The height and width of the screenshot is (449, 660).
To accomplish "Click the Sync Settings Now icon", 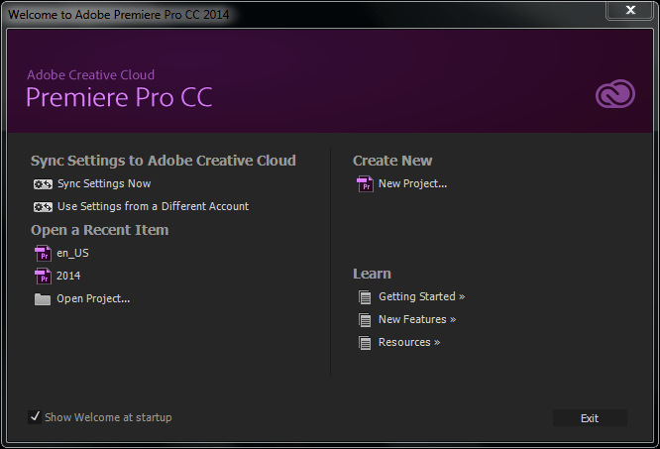I will 43,184.
